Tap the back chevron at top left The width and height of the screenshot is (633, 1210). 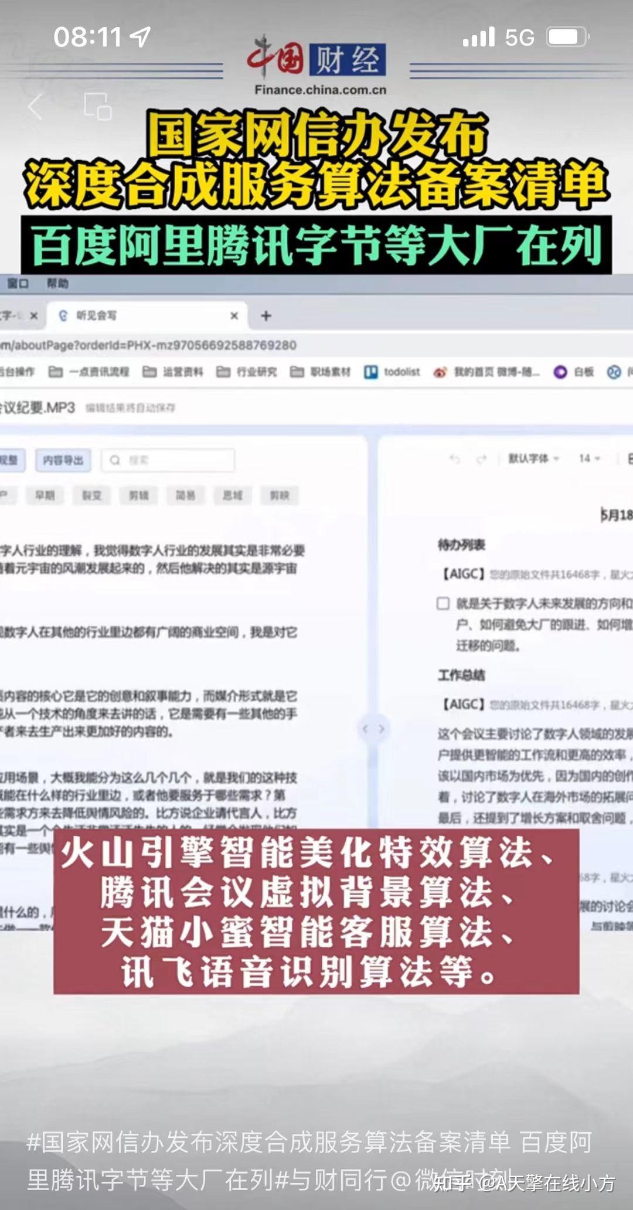pyautogui.click(x=35, y=107)
